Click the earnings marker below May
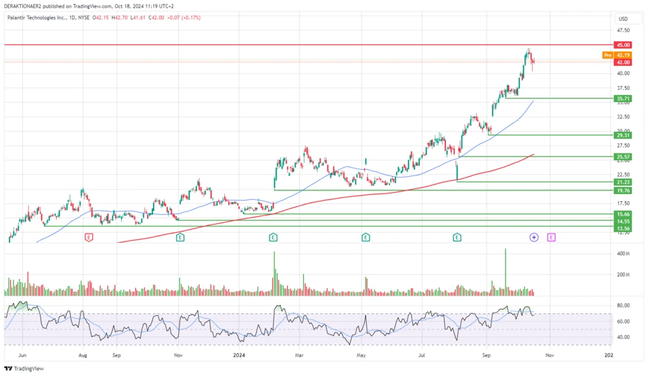Viewport: 648px width, 376px height. coord(366,237)
